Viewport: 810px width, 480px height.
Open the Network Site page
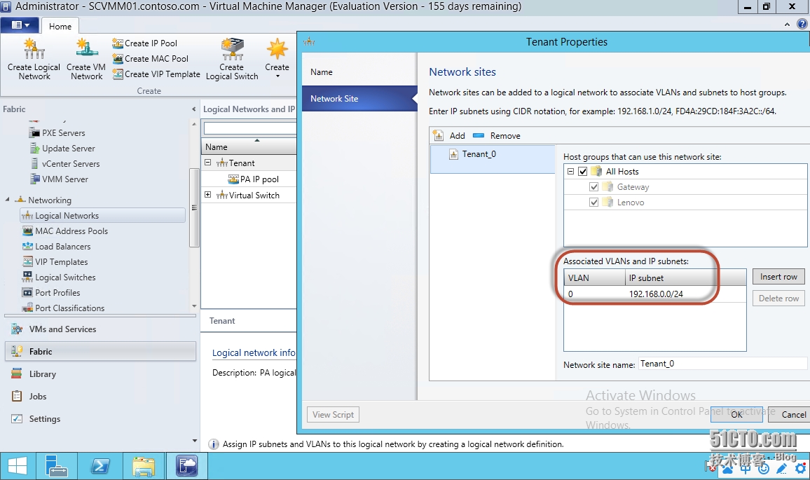(x=359, y=99)
